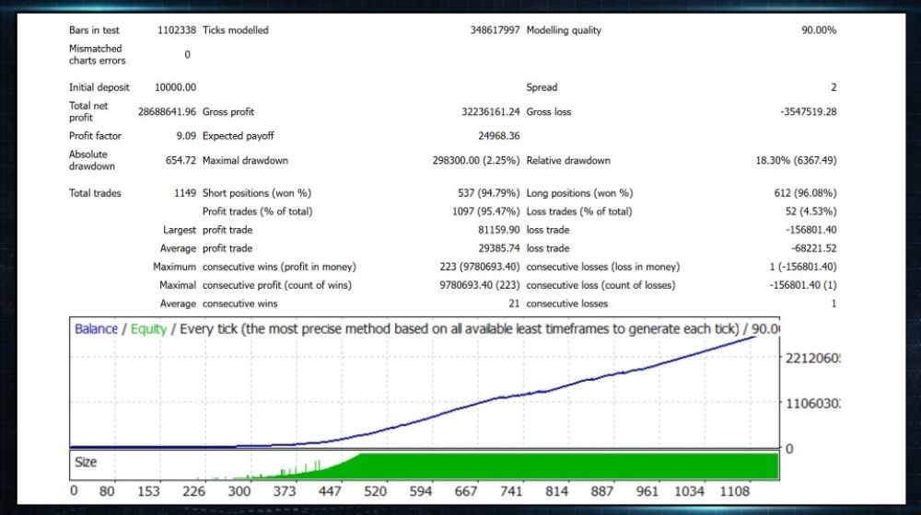Select the Expected payoff value 24968.36
This screenshot has width=921, height=515.
click(x=498, y=135)
